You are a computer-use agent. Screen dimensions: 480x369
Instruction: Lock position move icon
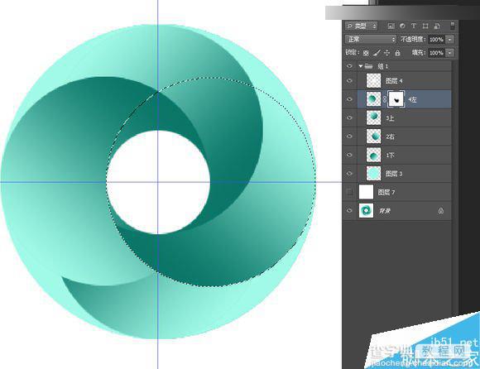[x=387, y=53]
